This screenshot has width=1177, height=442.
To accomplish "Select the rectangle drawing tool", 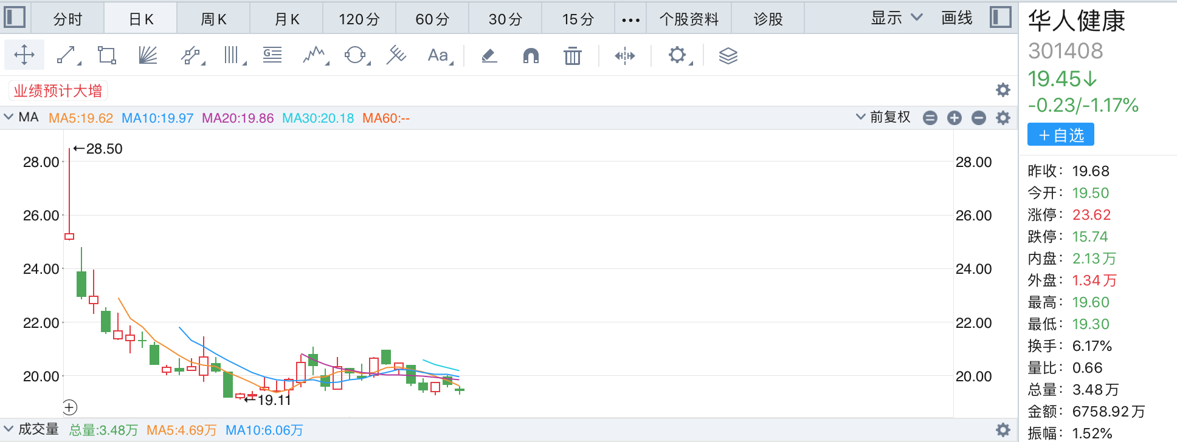I will (x=107, y=56).
